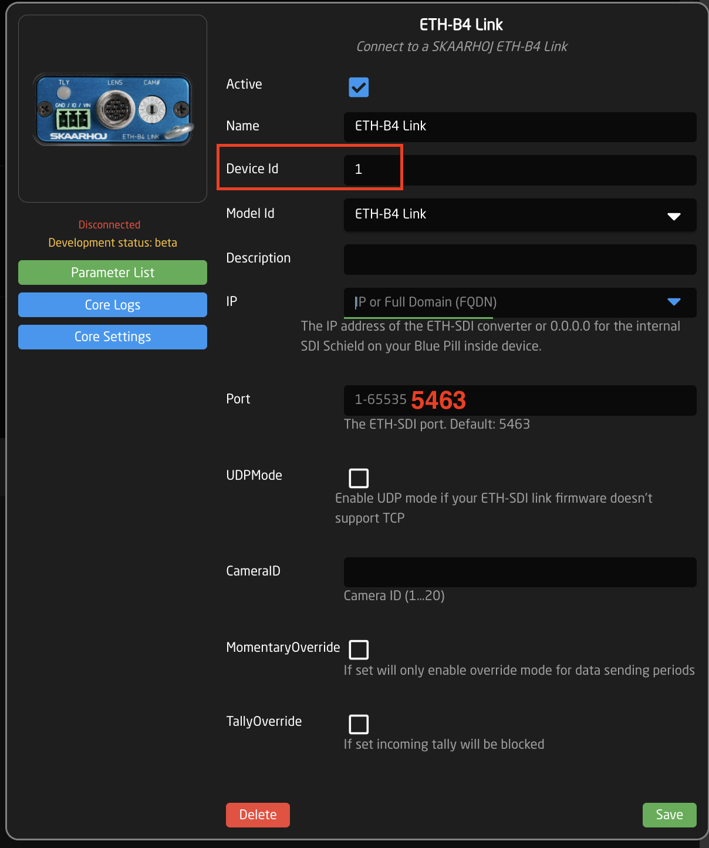The height and width of the screenshot is (848, 709).
Task: View the Core Logs
Action: 112,305
